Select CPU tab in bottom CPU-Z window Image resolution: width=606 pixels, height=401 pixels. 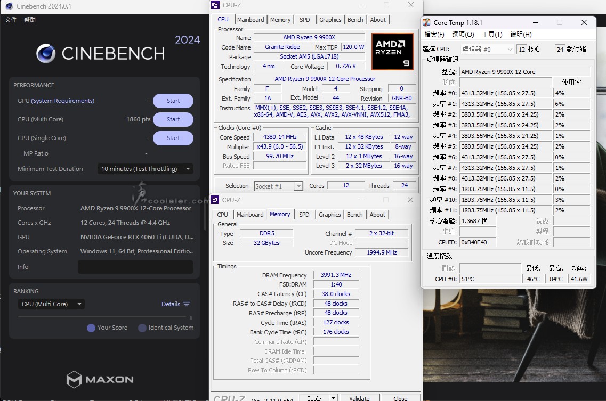point(222,215)
